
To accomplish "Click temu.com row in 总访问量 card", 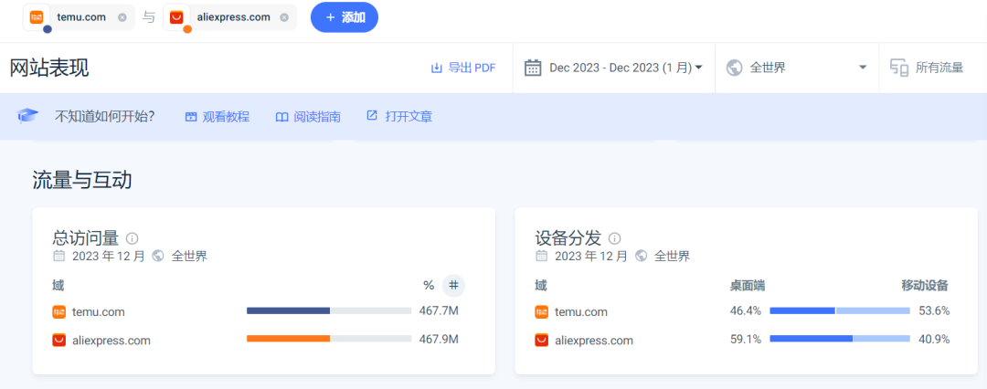I will 258,311.
